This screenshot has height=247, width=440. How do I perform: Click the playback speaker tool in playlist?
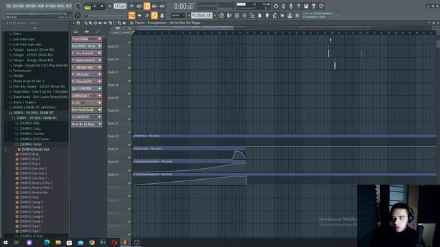[124, 23]
